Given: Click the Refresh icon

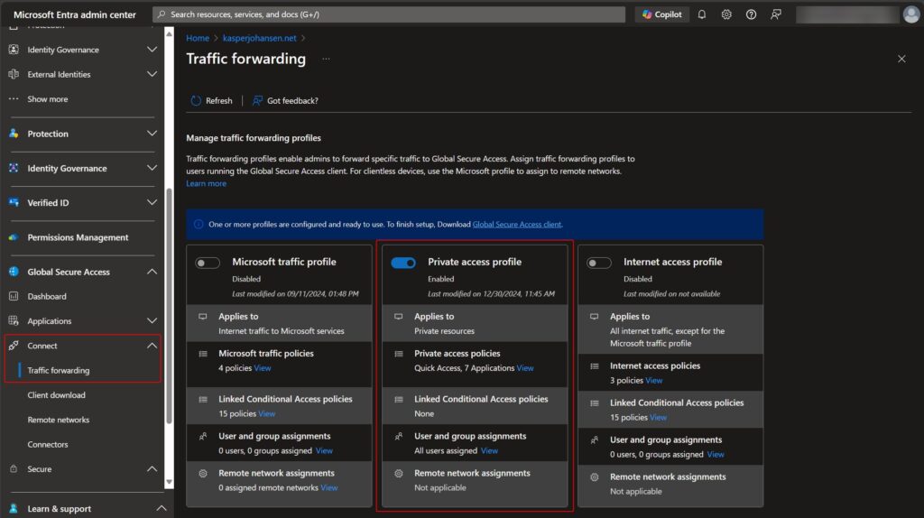Looking at the screenshot, I should (x=196, y=101).
